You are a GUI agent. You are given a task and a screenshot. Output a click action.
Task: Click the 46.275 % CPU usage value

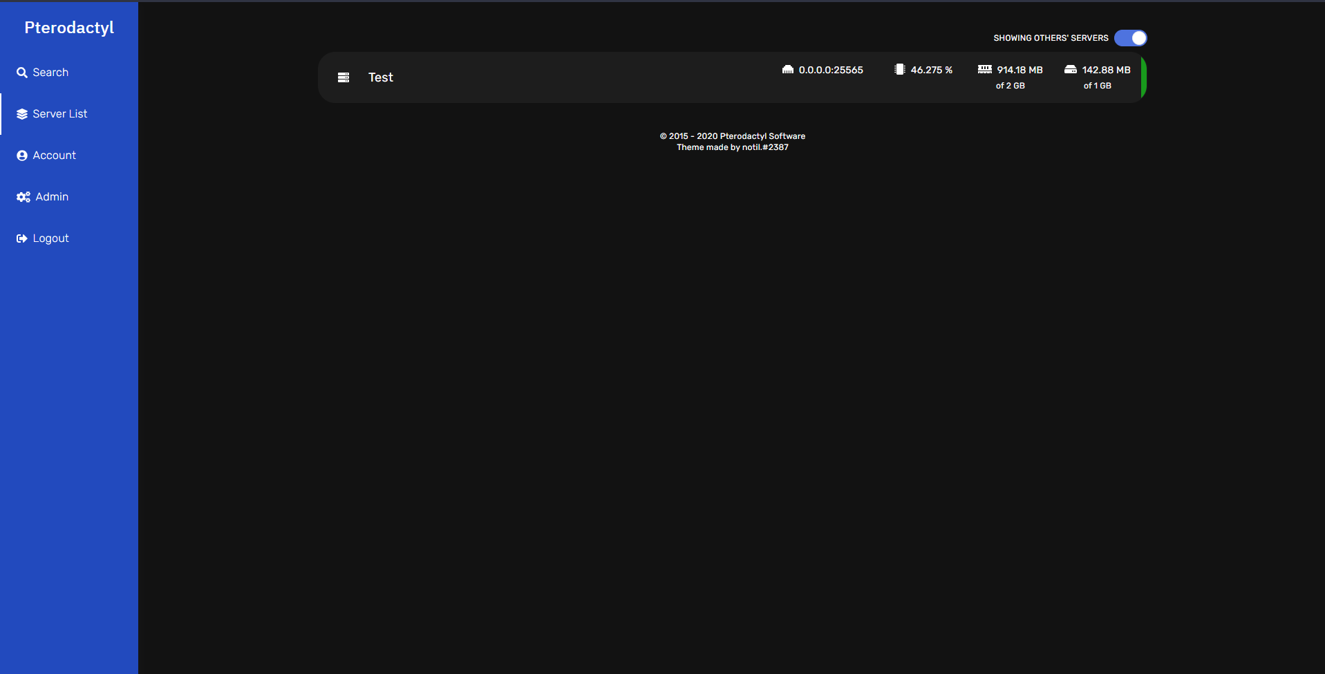[931, 70]
